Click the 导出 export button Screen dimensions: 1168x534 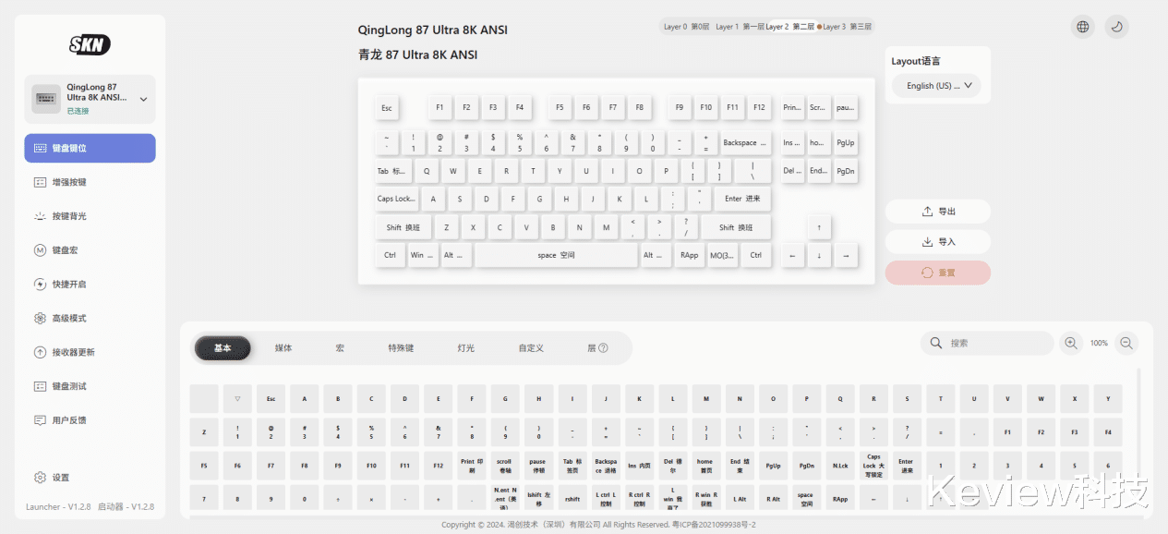938,212
